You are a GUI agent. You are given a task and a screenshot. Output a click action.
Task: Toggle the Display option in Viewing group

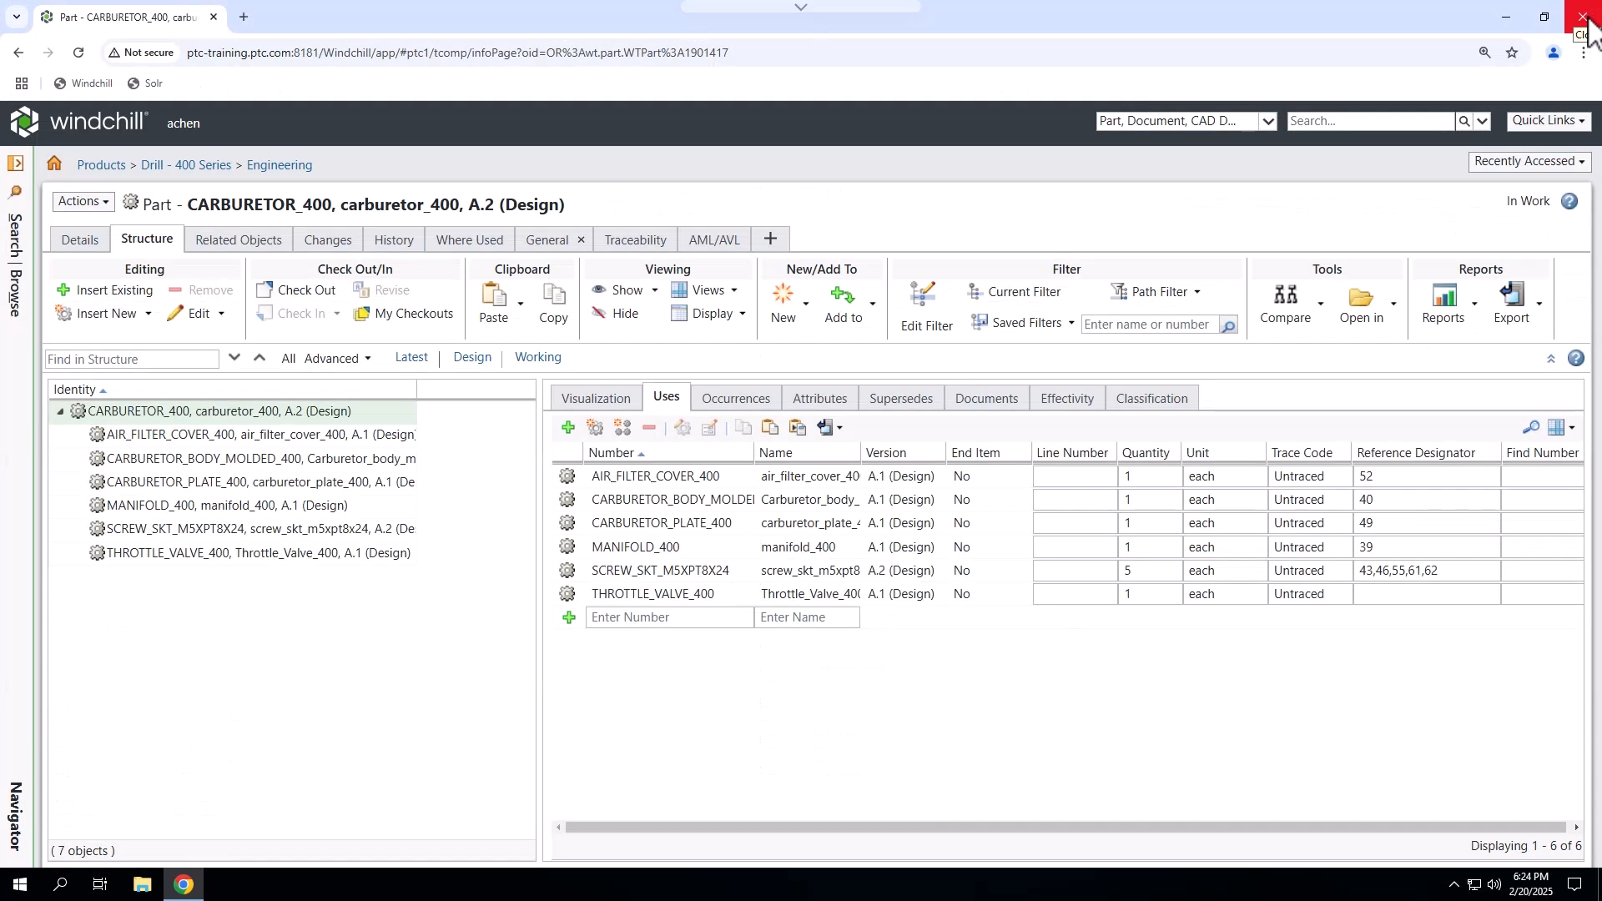(709, 314)
